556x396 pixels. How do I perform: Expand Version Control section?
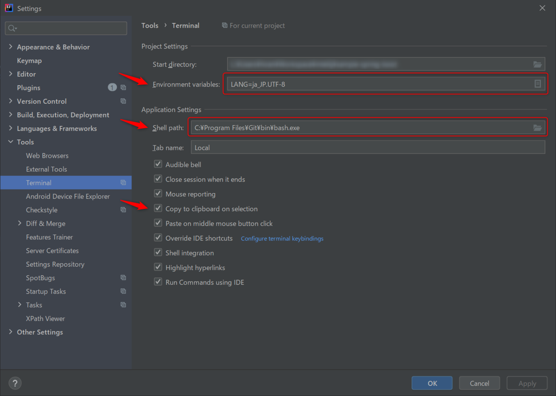[11, 101]
